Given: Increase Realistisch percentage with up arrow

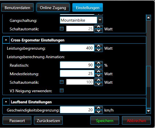Looking at the screenshot, I should (99, 63).
